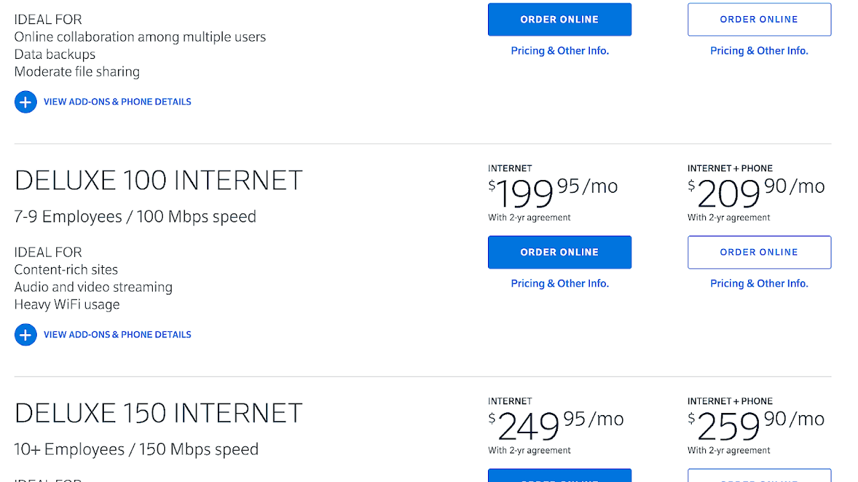
Task: Click the $249.95/mo Internet price
Action: point(556,425)
